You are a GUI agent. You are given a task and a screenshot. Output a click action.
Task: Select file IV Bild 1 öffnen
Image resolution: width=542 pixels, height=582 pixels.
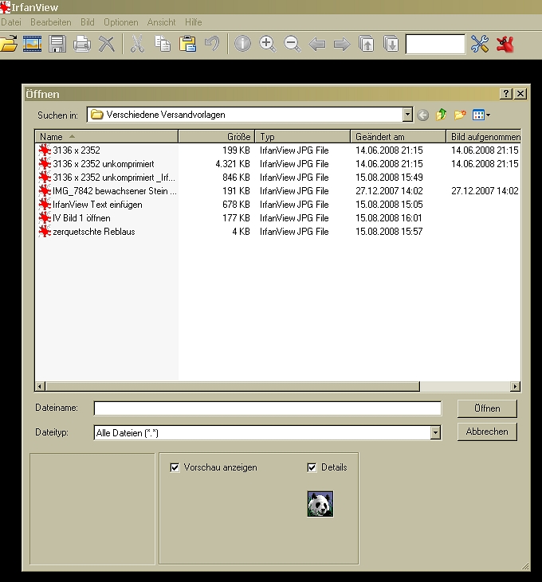[81, 218]
